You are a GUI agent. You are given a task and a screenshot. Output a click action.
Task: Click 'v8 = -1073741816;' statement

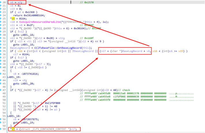pyautogui.click(x=26, y=74)
